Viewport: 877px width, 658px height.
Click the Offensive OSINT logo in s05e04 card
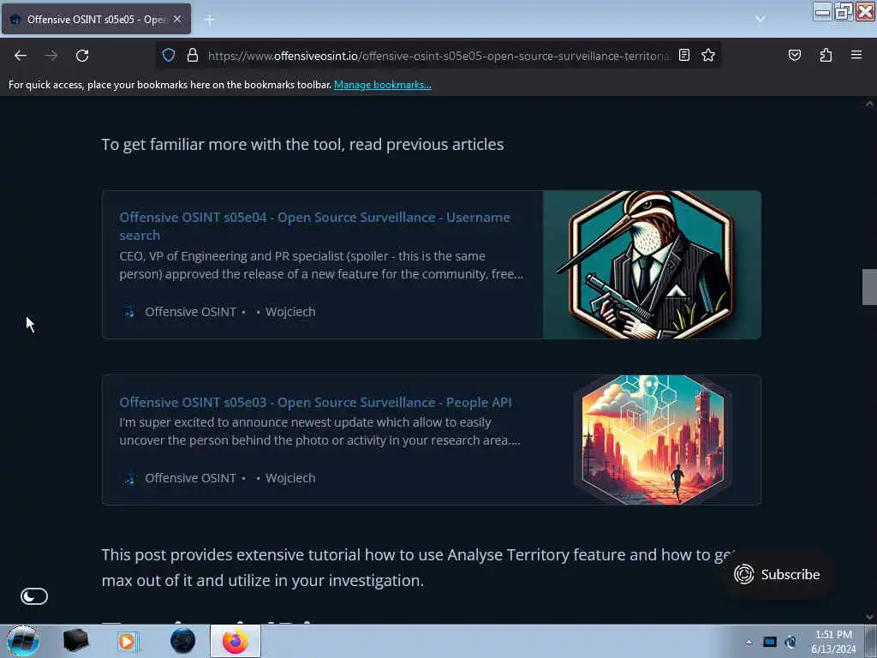coord(129,312)
